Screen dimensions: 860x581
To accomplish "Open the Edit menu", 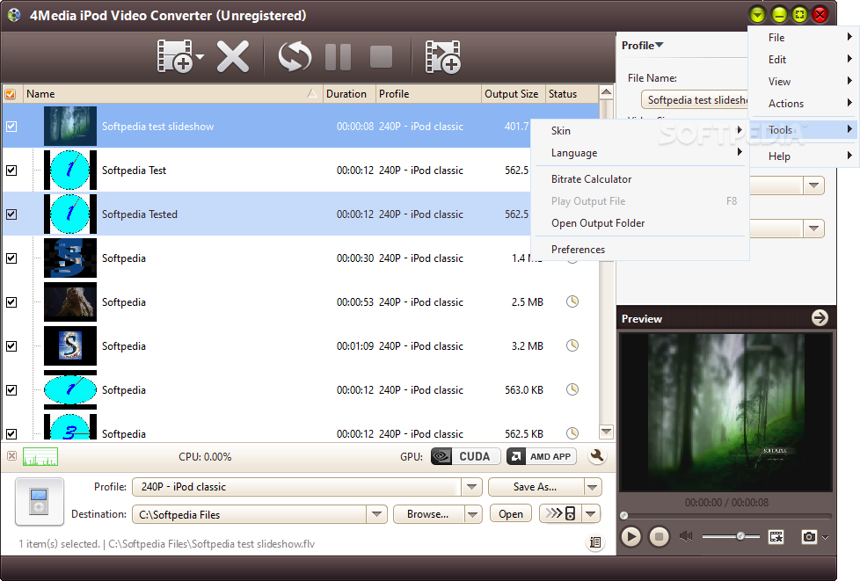I will [x=803, y=59].
